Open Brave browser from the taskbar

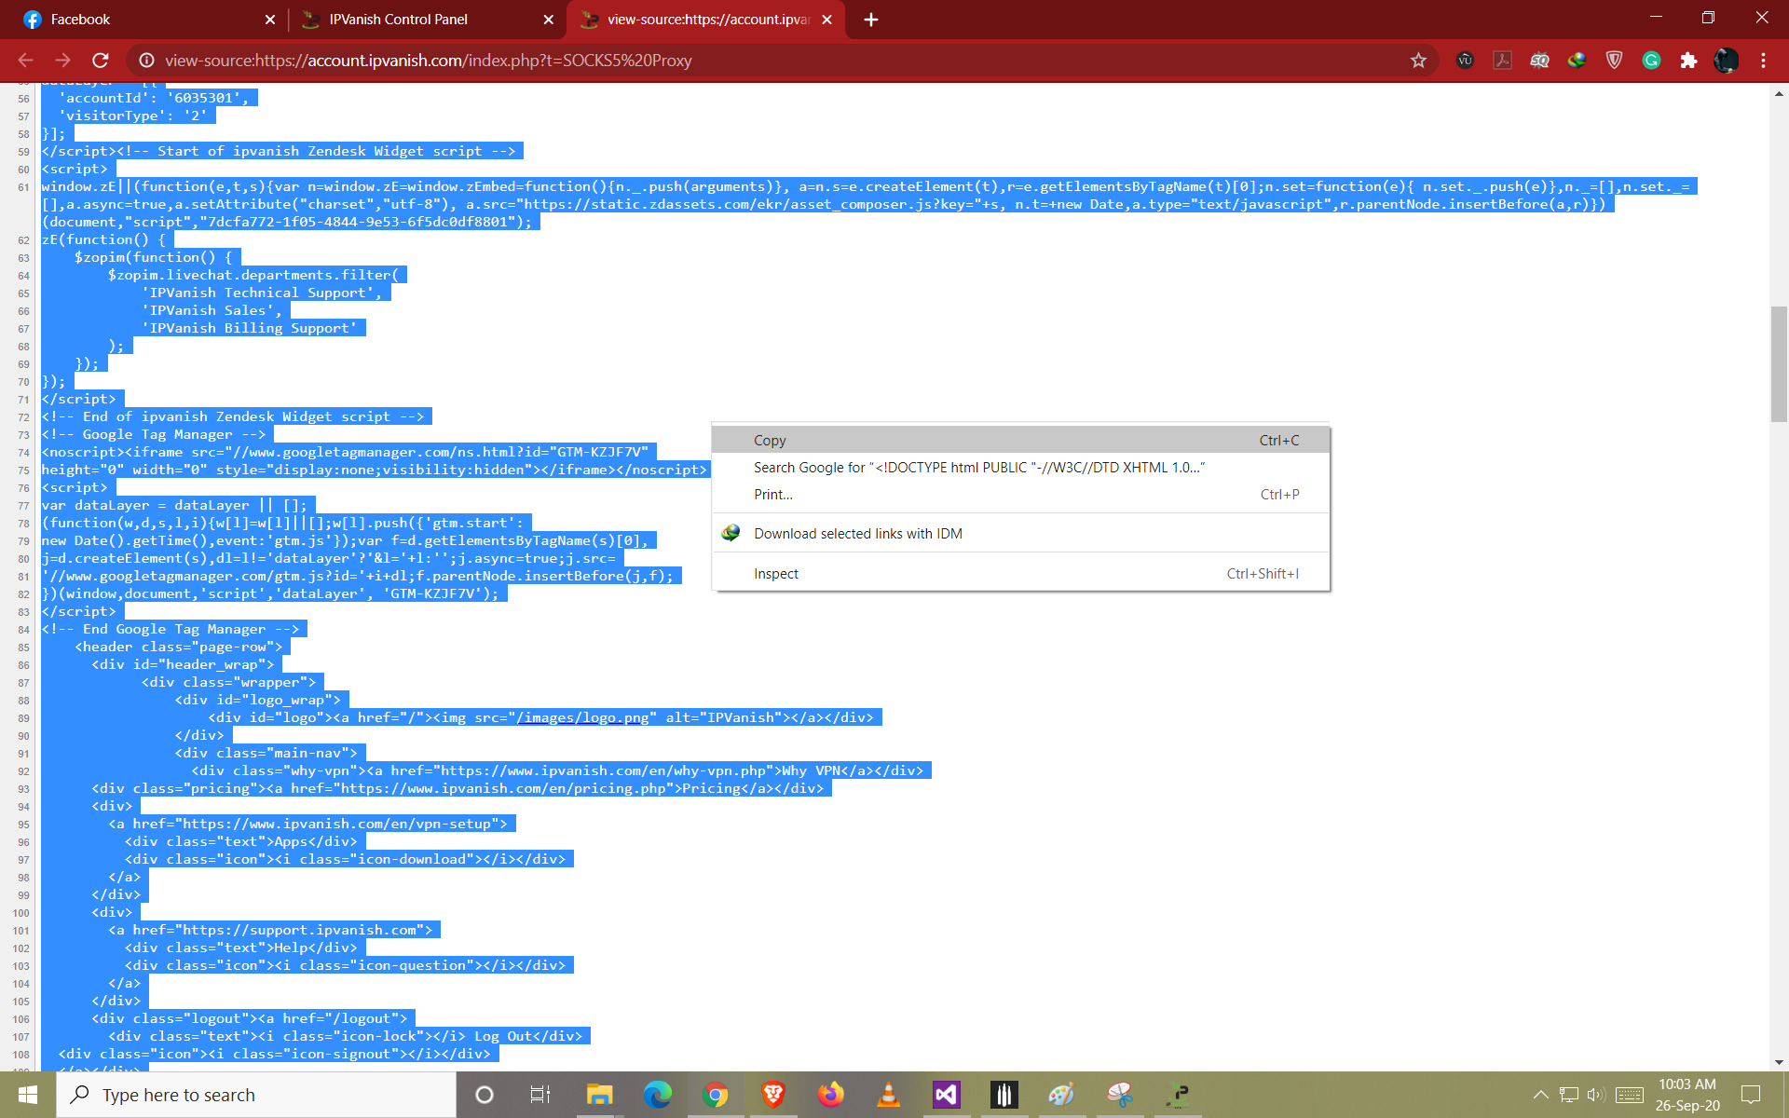click(x=772, y=1095)
